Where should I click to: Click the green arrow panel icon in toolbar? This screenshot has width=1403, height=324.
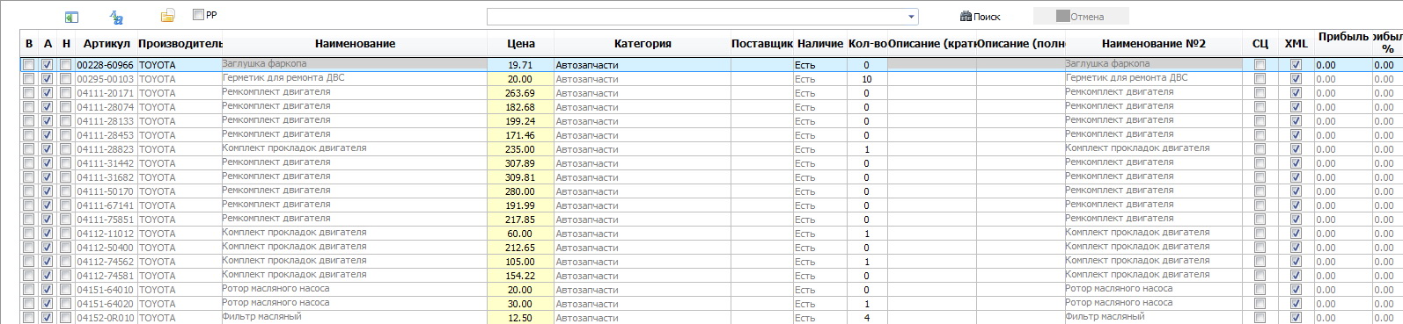72,17
